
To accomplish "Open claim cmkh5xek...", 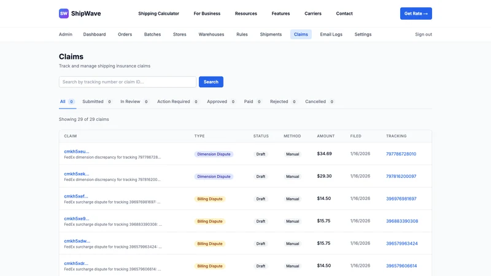I will (76, 174).
